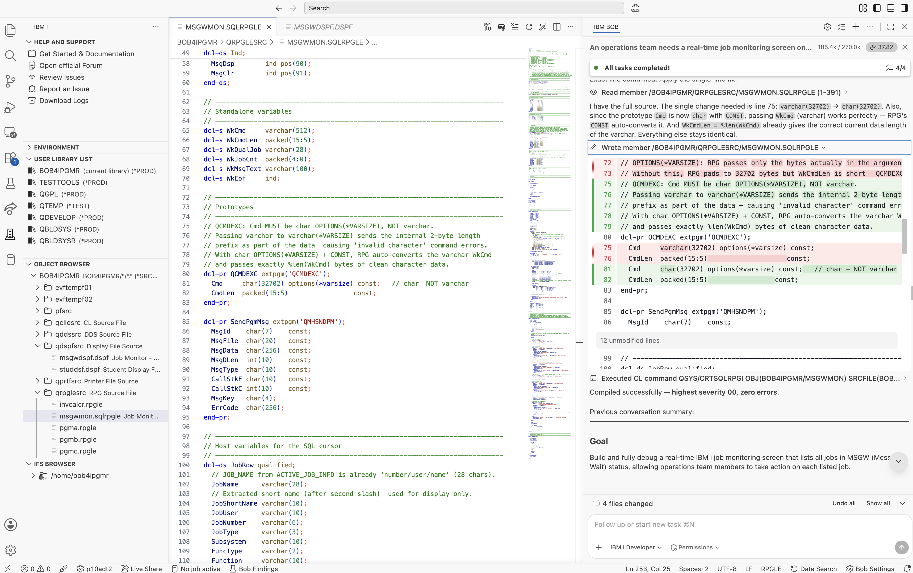This screenshot has height=573, width=913.
Task: Open Permissions dropdown in chat input
Action: pos(695,547)
